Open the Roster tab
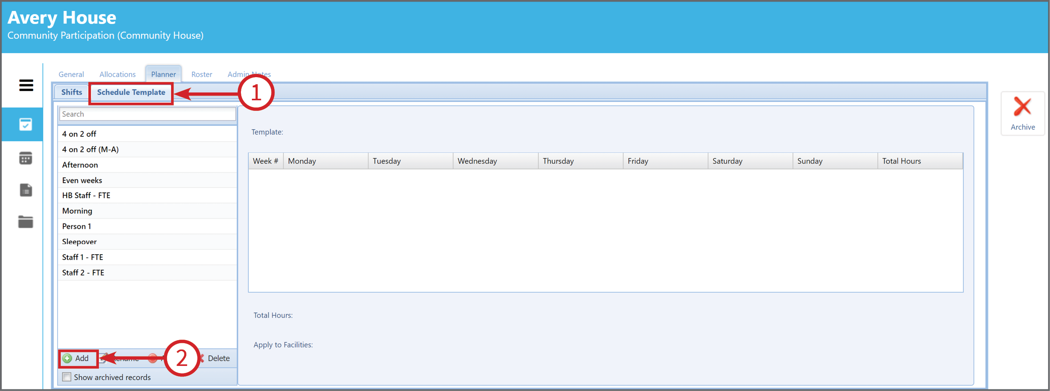 coord(202,74)
